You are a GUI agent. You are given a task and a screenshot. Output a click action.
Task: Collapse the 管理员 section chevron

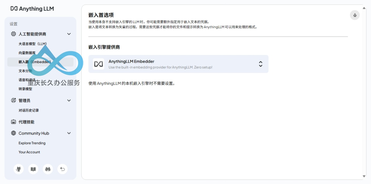click(x=69, y=101)
